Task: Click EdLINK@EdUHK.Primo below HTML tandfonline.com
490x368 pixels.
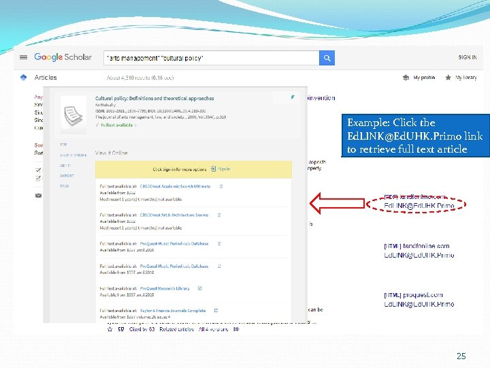Action: (x=419, y=255)
